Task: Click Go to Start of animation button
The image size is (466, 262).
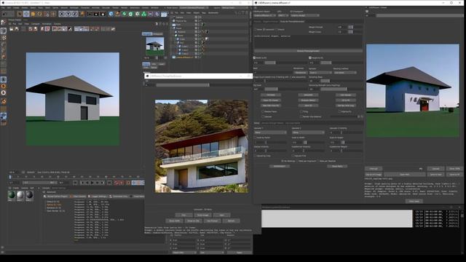Action: [76, 183]
